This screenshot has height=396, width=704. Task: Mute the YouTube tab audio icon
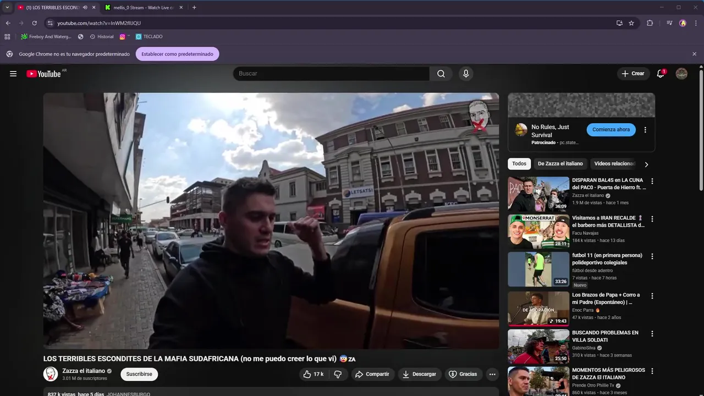coord(85,8)
